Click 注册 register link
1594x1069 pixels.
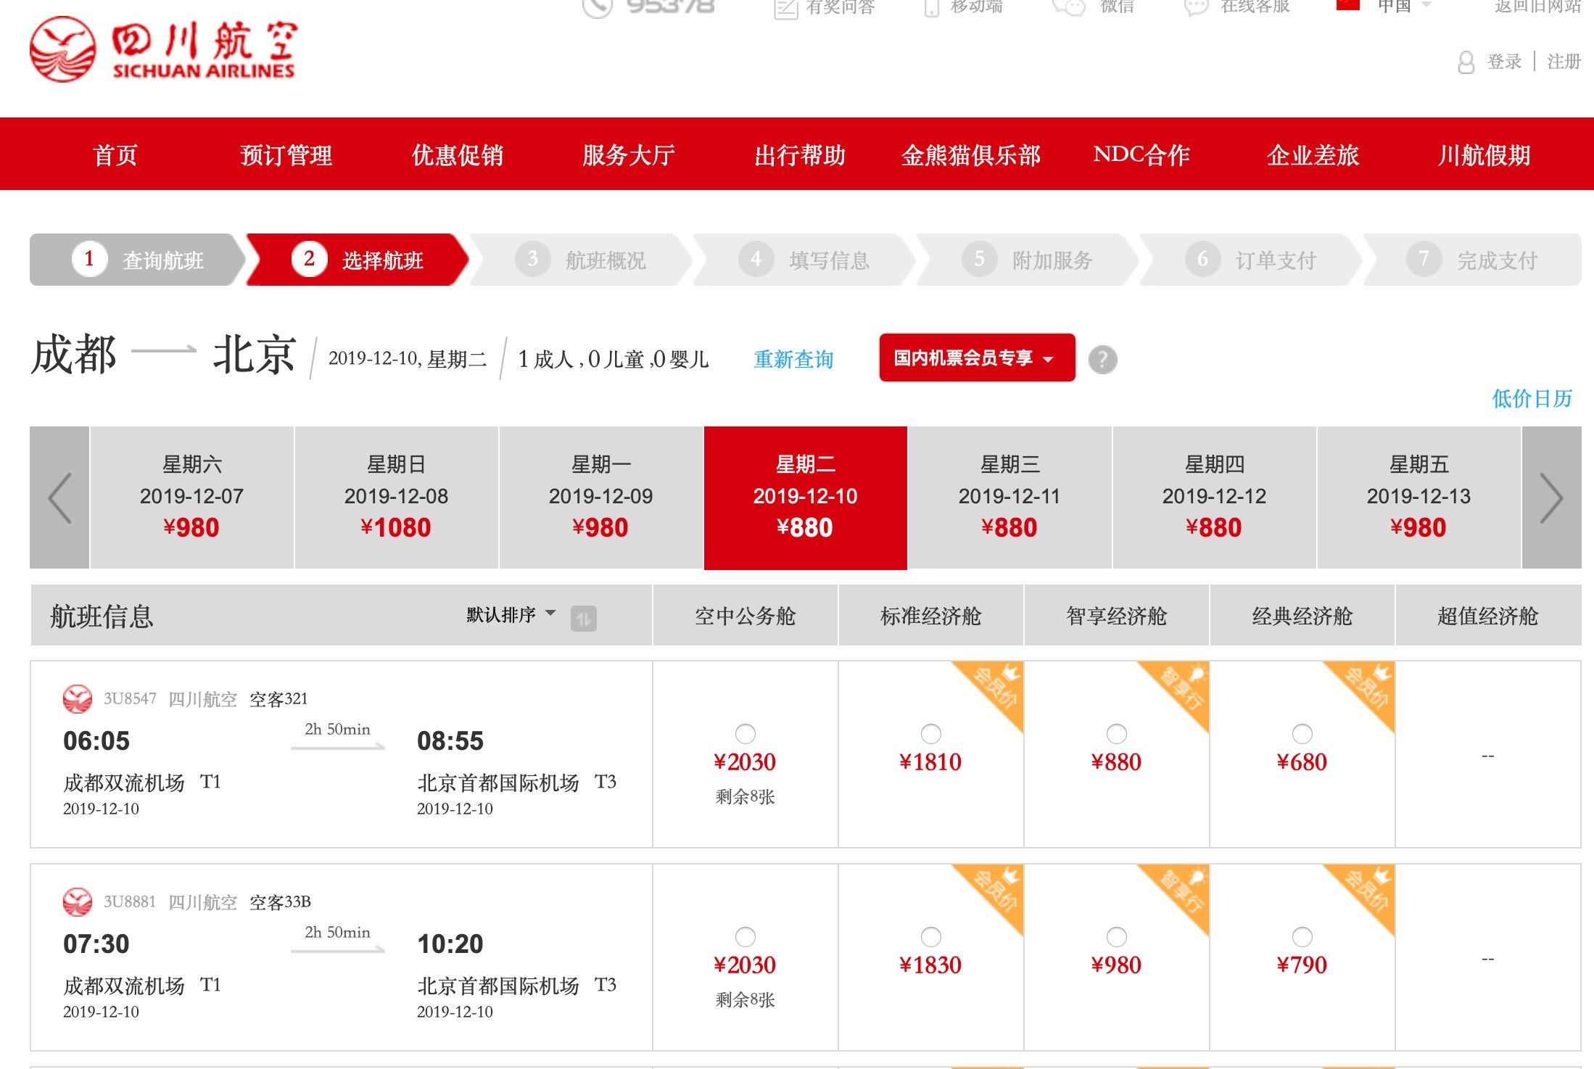coord(1564,62)
